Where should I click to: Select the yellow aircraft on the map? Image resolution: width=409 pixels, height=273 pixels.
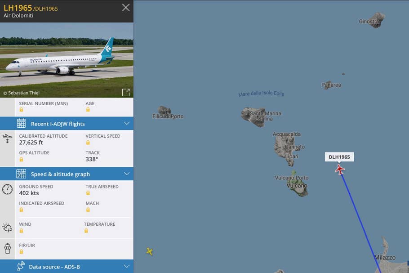(x=150, y=251)
